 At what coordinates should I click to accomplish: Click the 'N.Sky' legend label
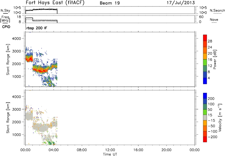point(5,11)
